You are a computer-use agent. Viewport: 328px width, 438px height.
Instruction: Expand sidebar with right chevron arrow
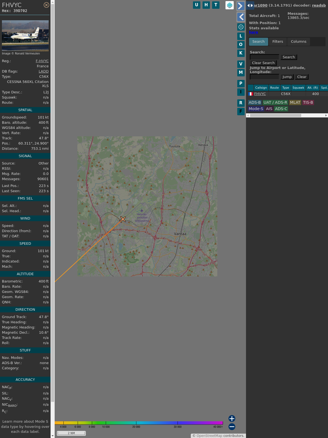(x=241, y=6)
